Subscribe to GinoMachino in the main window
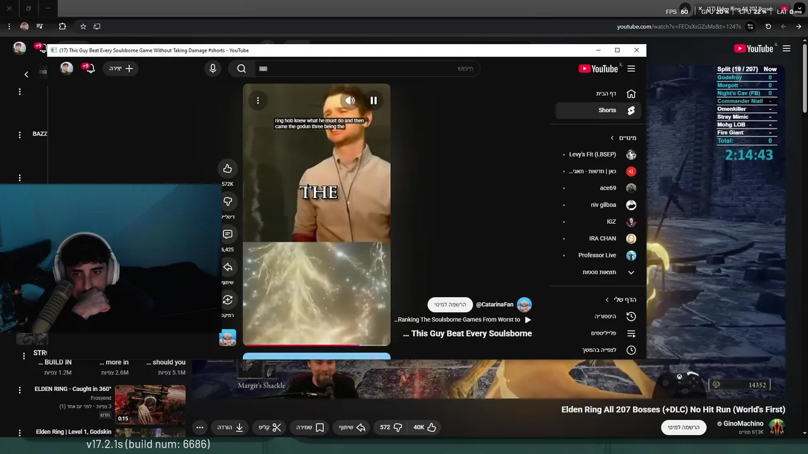The height and width of the screenshot is (454, 808). pyautogui.click(x=684, y=427)
